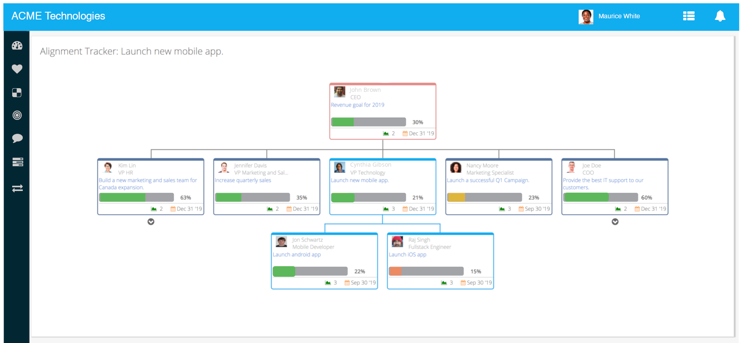Click Nancy Moore's 23% progress bar
Viewport: 745px width, 343px height.
point(484,198)
